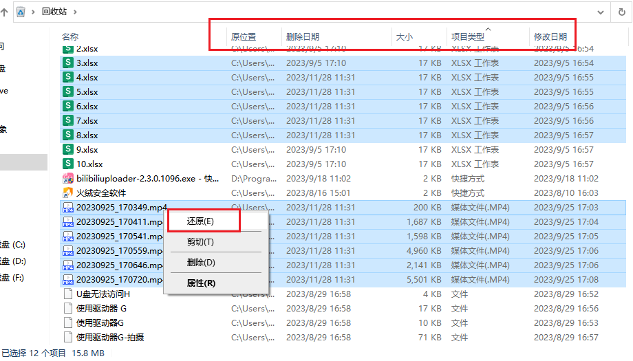Click the 回收站 breadcrumb

[x=54, y=12]
